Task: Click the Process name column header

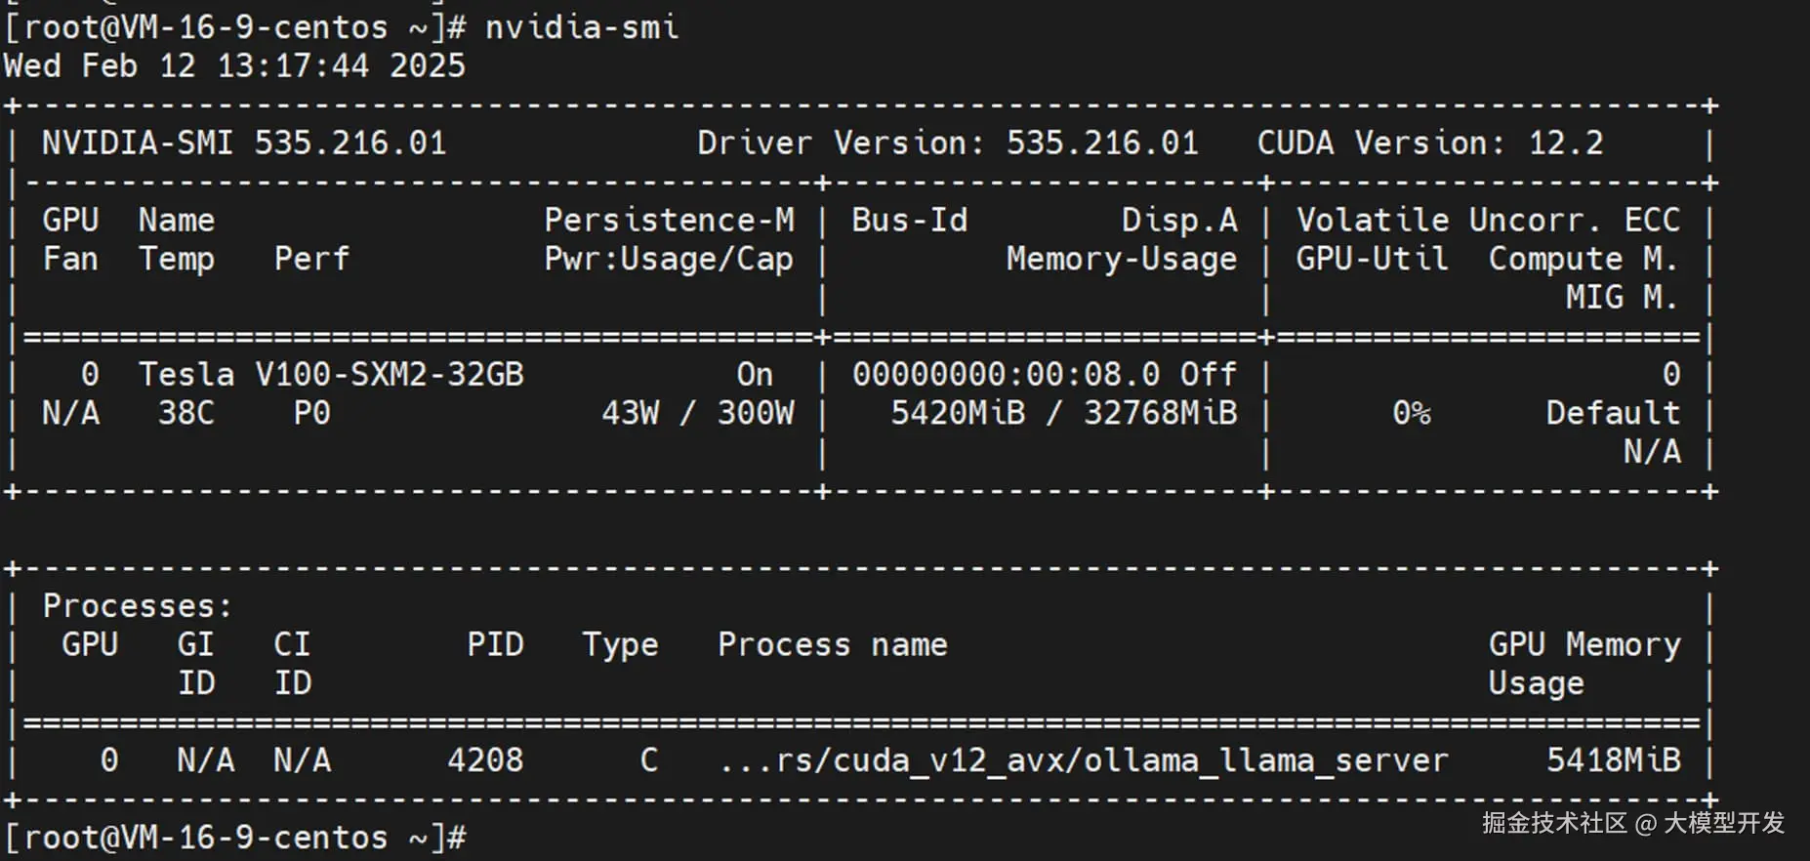Action: [x=833, y=644]
